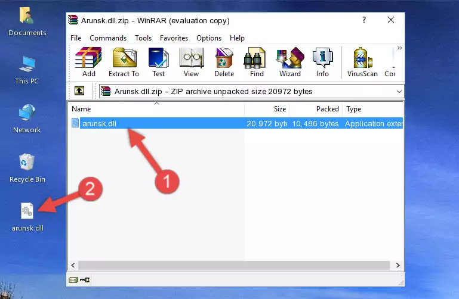
Task: Click the Add toolbar icon
Action: click(x=88, y=62)
